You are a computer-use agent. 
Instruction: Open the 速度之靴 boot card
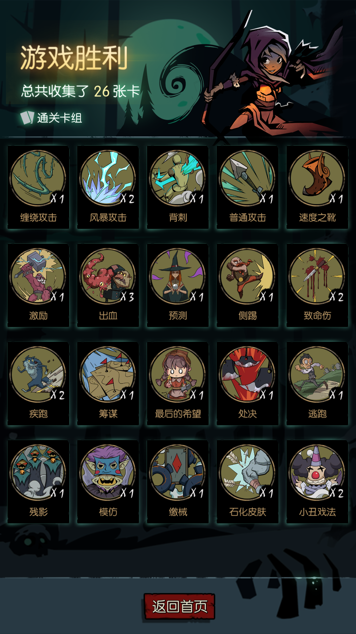point(317,187)
